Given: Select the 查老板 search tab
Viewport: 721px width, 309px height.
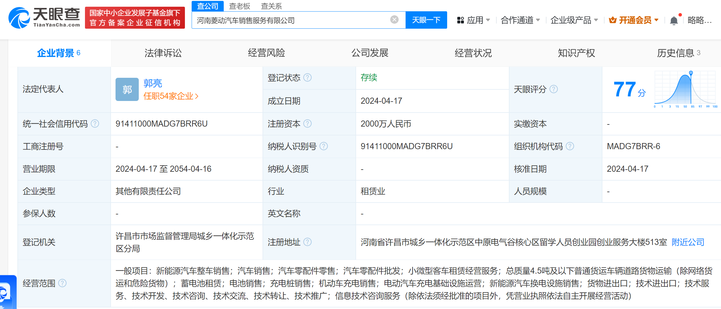Looking at the screenshot, I should point(239,6).
